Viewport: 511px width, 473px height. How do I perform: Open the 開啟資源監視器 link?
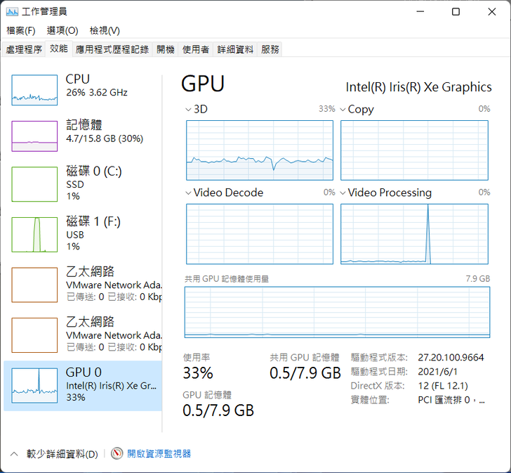[159, 454]
